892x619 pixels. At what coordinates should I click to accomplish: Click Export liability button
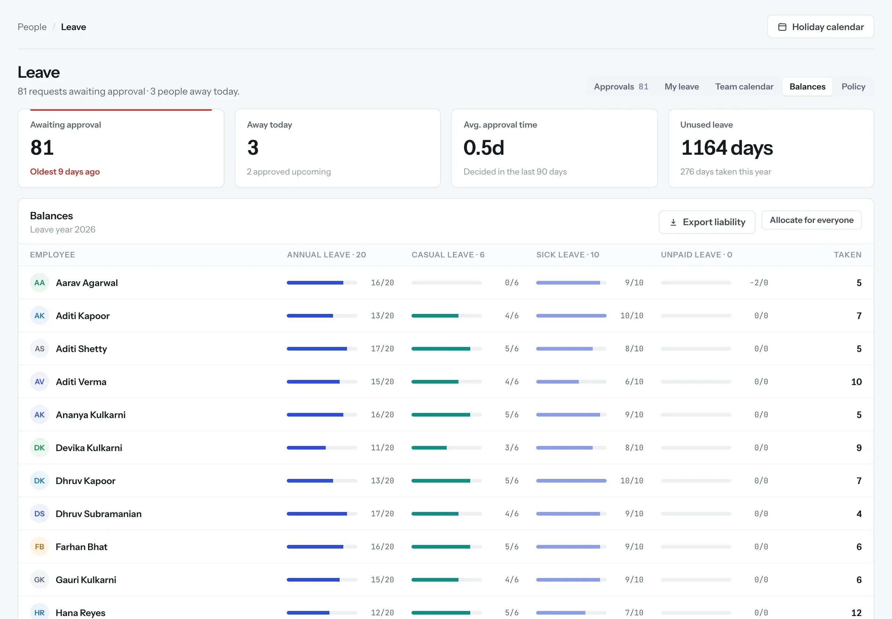707,222
